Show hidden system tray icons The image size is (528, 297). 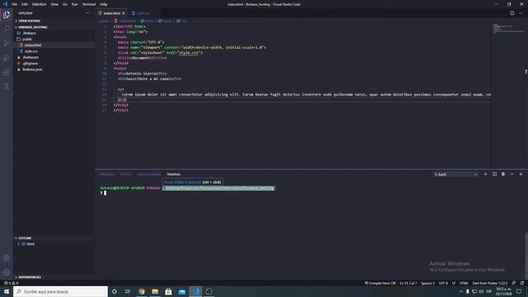click(461, 291)
